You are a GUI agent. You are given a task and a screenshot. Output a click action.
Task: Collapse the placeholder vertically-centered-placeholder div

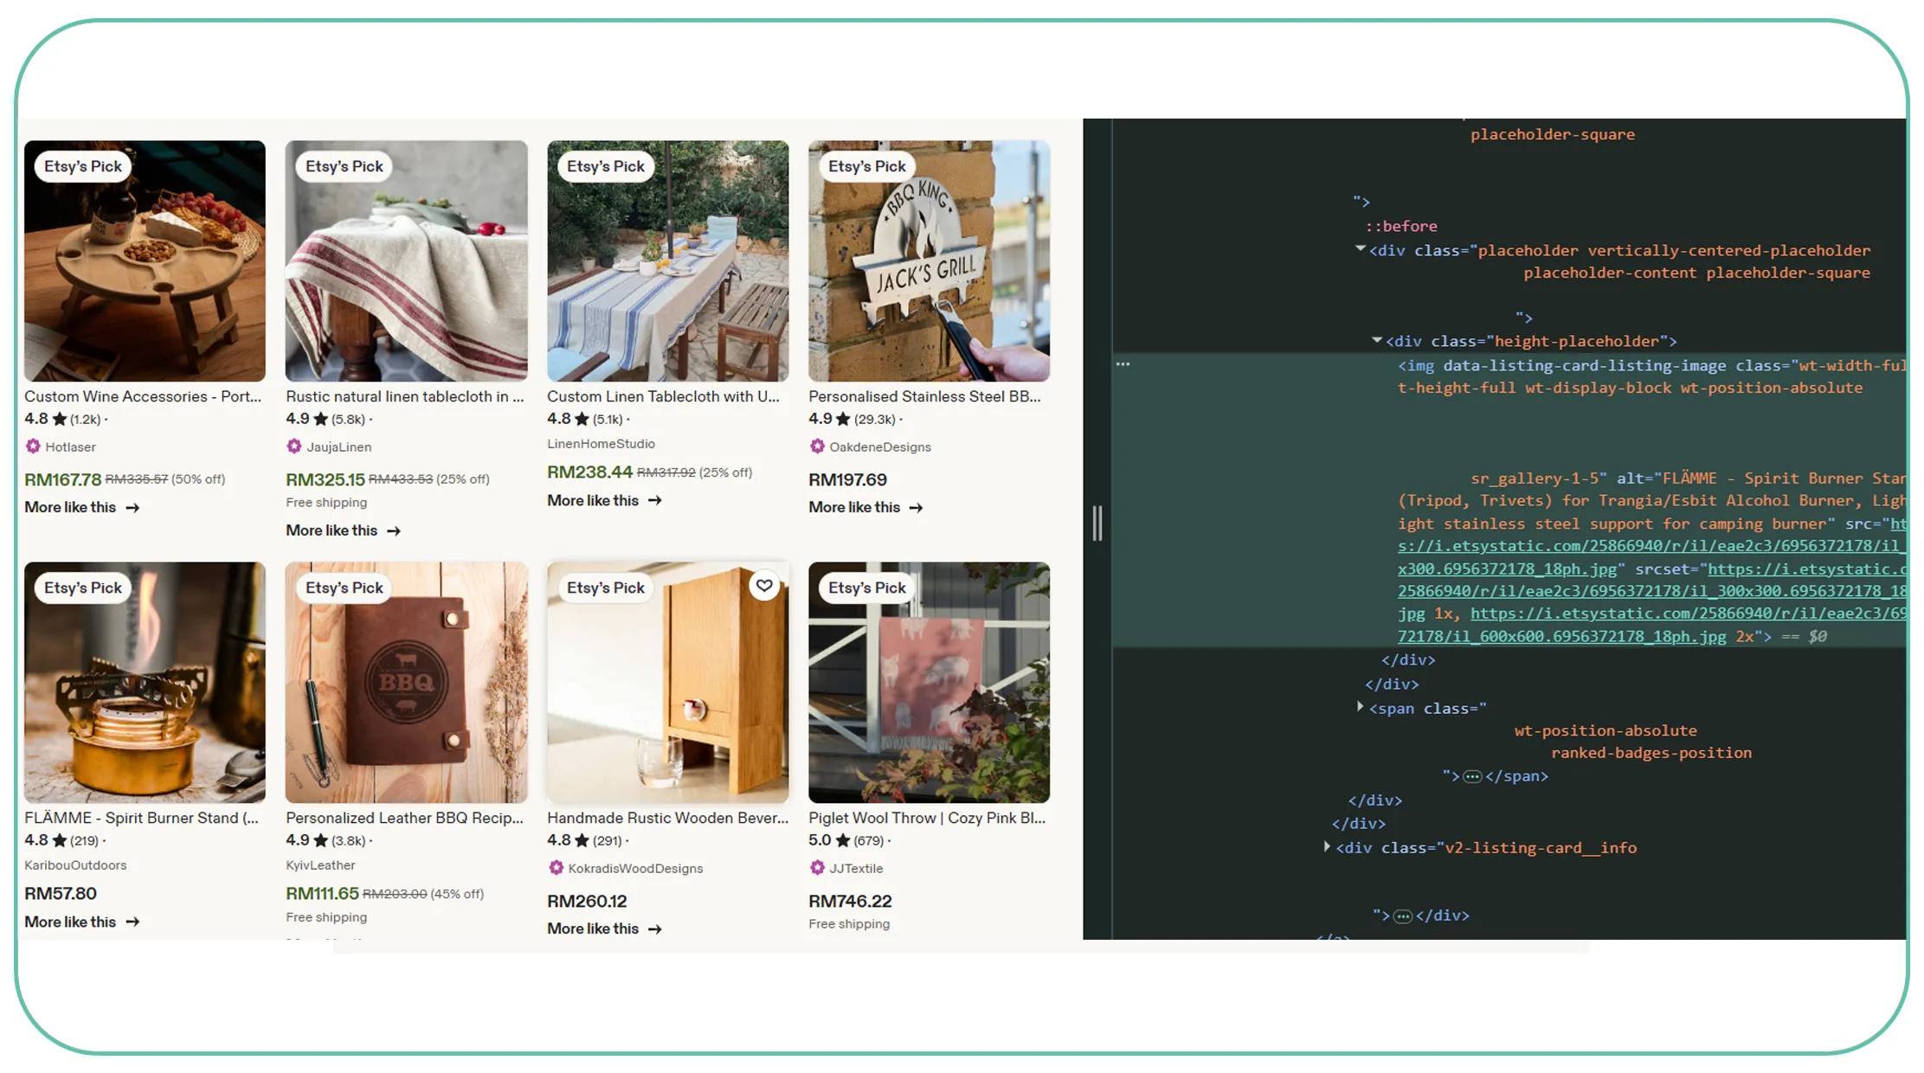(x=1360, y=249)
